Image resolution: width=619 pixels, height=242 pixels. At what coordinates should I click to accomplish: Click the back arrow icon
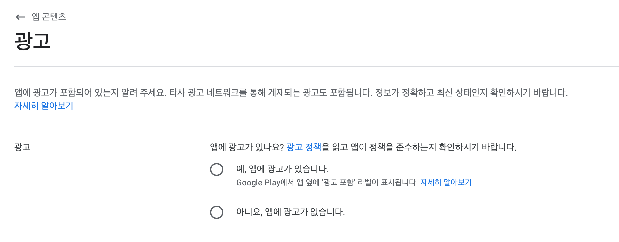pyautogui.click(x=20, y=17)
